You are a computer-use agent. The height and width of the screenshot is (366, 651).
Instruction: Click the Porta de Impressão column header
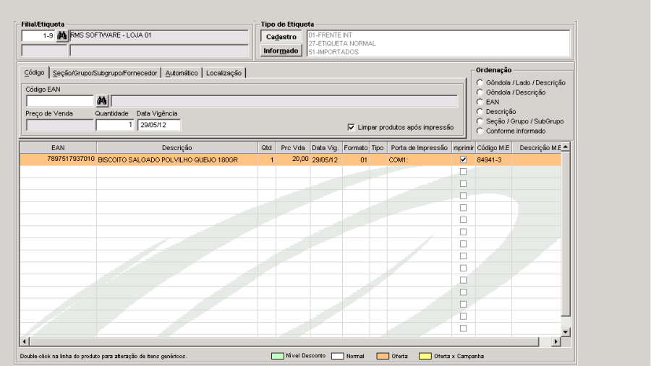point(419,147)
